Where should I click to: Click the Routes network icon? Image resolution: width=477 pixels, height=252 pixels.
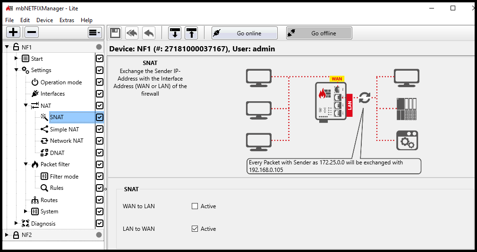tap(35, 200)
